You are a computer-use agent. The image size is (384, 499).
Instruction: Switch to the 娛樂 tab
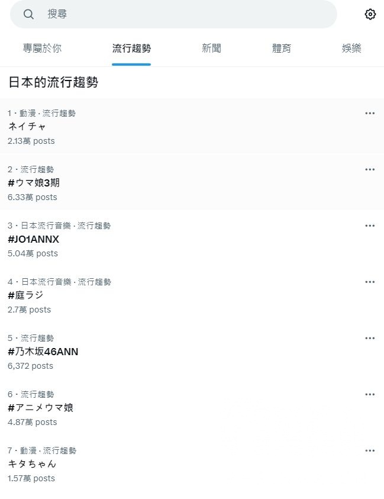tap(351, 48)
